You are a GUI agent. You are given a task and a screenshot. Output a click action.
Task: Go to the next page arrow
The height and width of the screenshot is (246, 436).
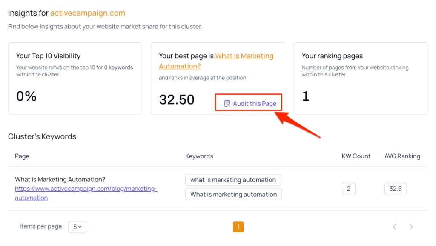pyautogui.click(x=411, y=227)
